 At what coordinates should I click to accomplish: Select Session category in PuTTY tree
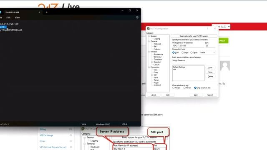[154, 36]
